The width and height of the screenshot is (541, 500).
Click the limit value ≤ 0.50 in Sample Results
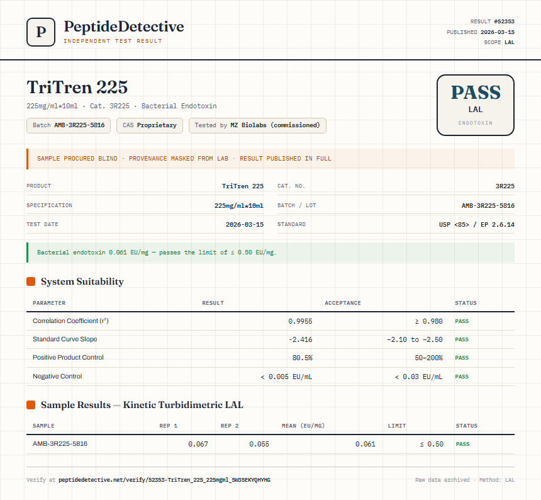[432, 444]
